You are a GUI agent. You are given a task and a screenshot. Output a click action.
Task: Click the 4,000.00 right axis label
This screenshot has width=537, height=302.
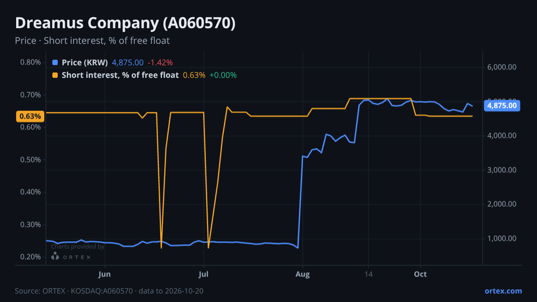click(501, 136)
